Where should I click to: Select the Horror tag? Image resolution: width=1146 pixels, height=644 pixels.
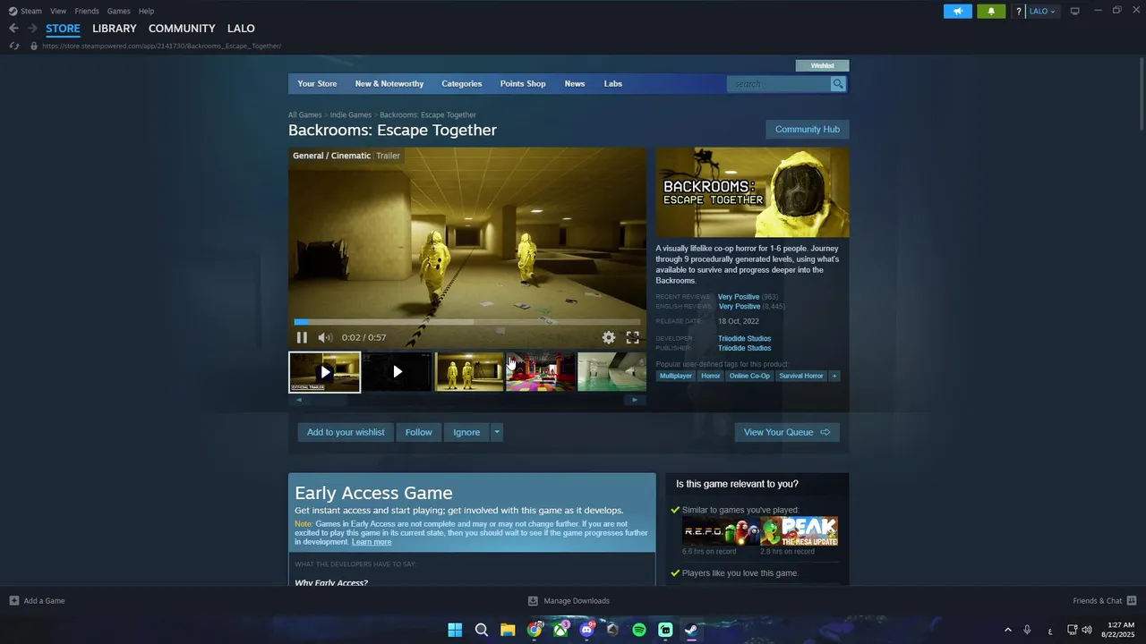click(711, 376)
